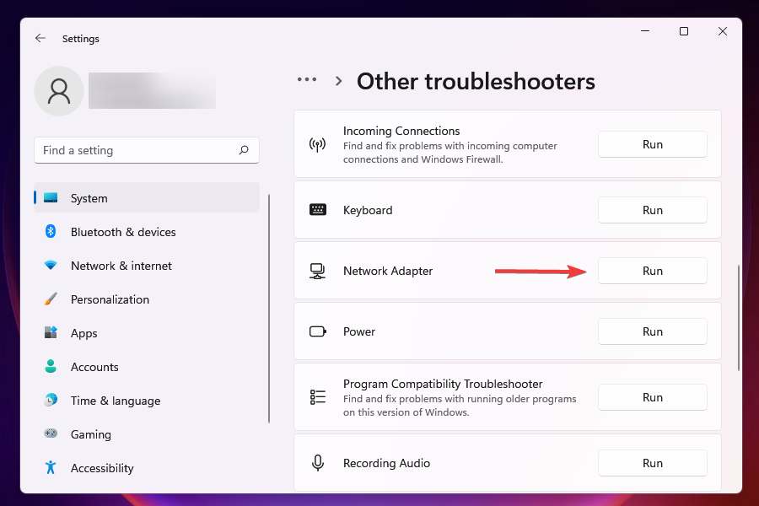This screenshot has width=759, height=506.
Task: Click the Recording Audio microphone icon
Action: tap(318, 463)
